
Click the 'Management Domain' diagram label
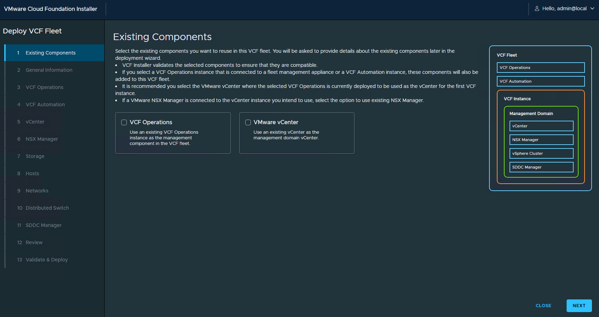531,114
